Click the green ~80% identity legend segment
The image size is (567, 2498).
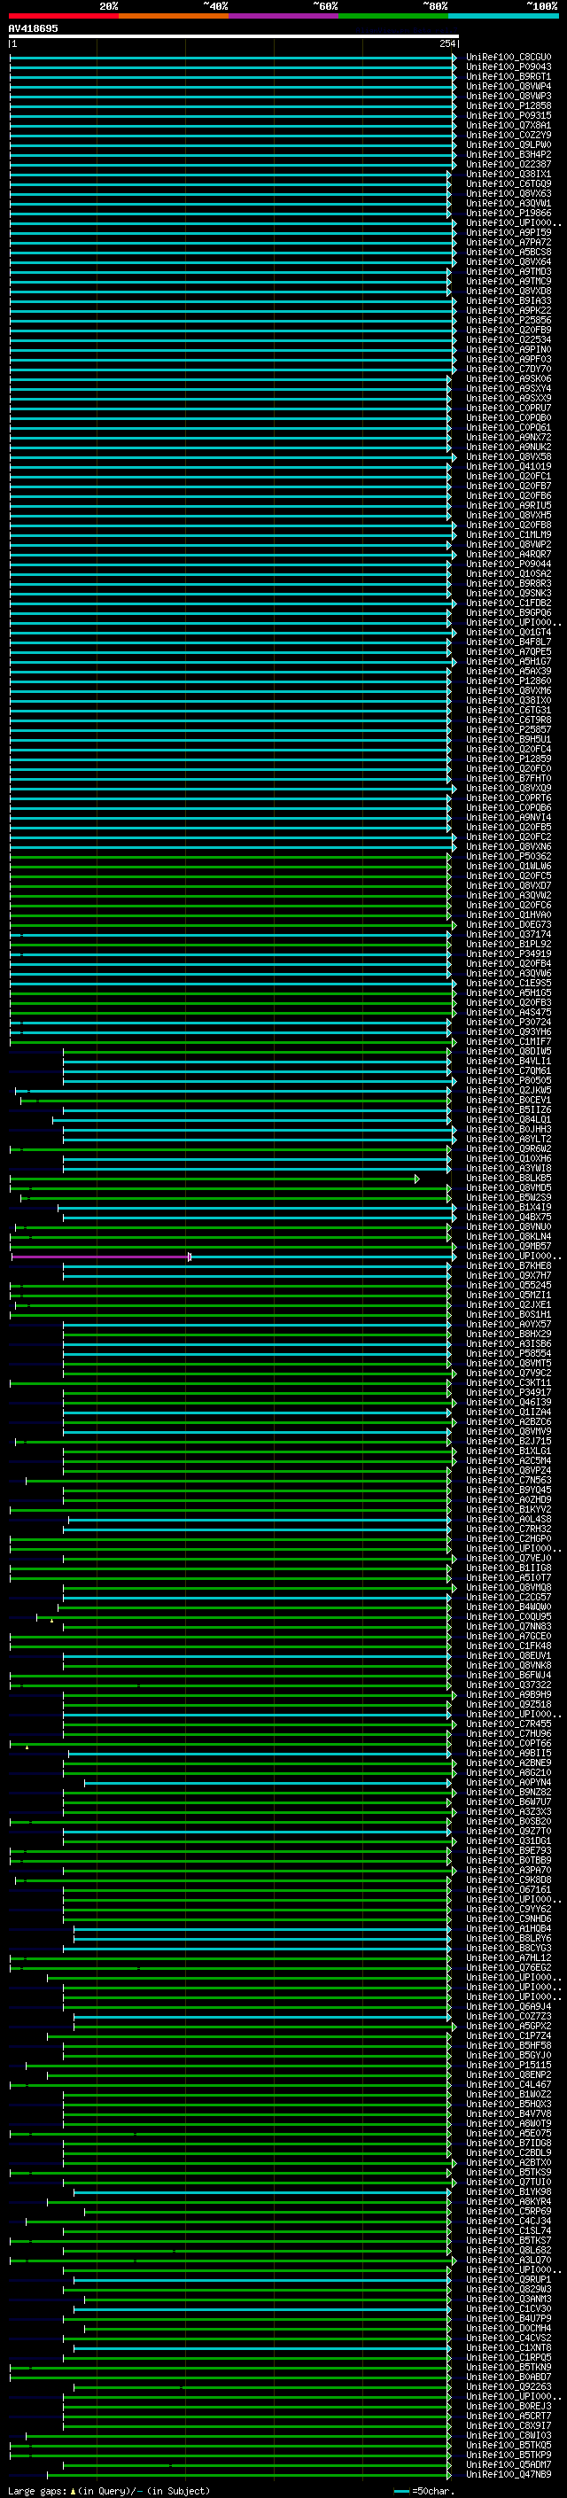click(393, 16)
